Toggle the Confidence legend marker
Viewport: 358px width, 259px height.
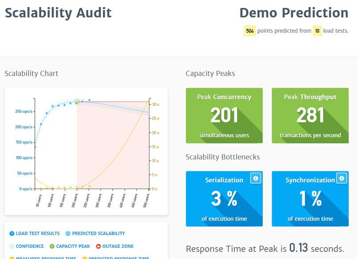(12, 246)
